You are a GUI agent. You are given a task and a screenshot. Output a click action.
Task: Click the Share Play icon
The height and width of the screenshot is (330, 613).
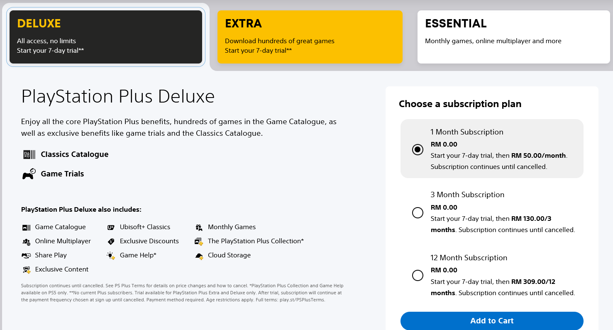click(27, 255)
